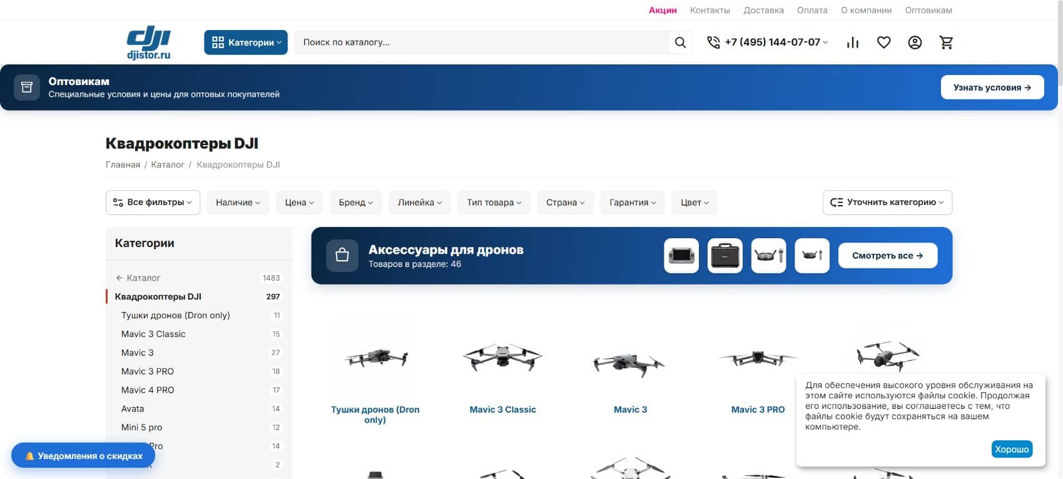Open the remote controller accessory thumbnail
The image size is (1063, 479).
pos(681,255)
